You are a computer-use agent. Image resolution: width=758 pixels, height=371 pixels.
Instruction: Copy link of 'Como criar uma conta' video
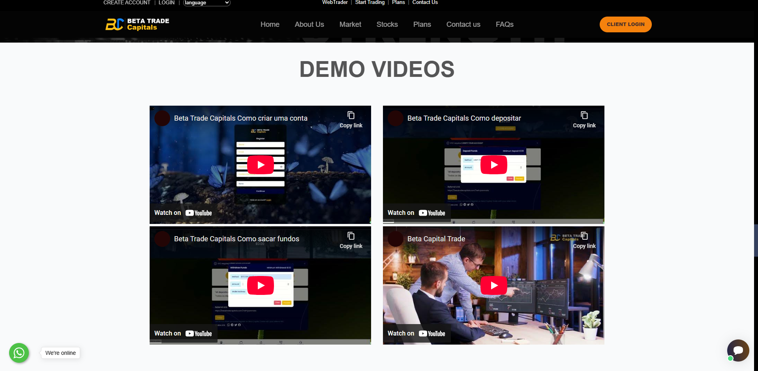click(351, 119)
